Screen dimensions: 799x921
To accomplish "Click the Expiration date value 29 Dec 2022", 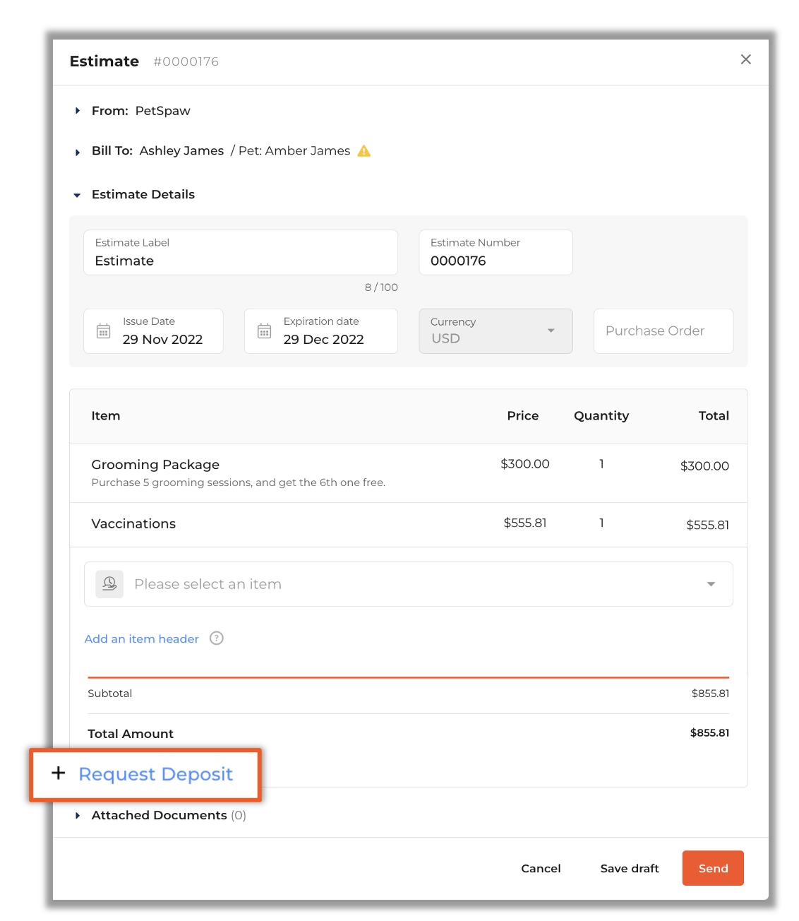I will click(323, 339).
